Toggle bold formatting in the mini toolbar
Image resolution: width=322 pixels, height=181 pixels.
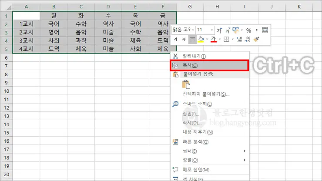pyautogui.click(x=176, y=39)
